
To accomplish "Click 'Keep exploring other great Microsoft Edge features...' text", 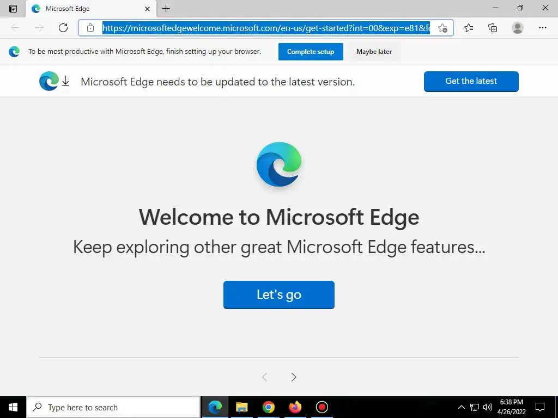I will [x=279, y=247].
